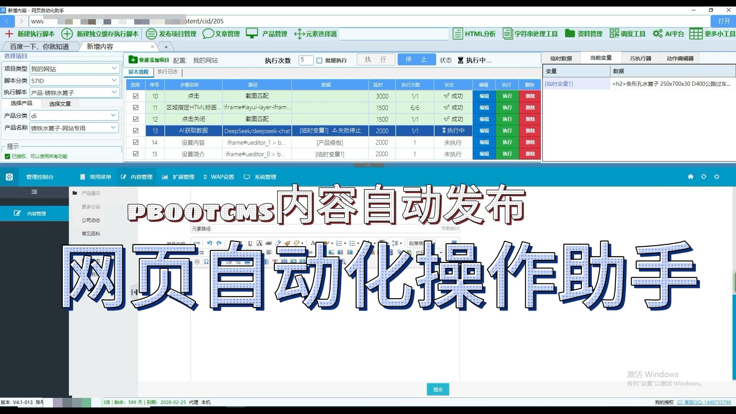Open the WAP设置 menu in the CMS
The height and width of the screenshot is (414, 736).
coord(219,177)
